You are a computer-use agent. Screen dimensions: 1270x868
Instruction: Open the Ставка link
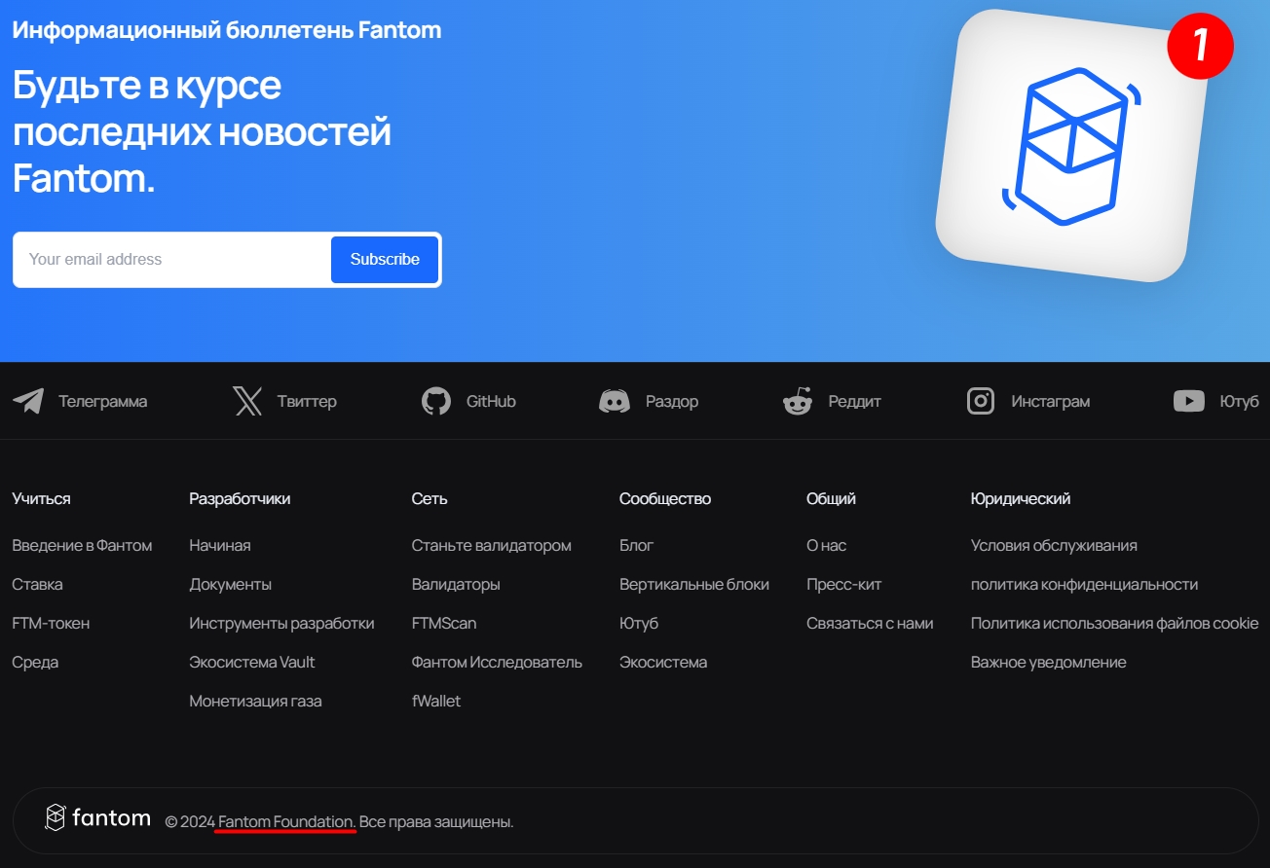[37, 585]
